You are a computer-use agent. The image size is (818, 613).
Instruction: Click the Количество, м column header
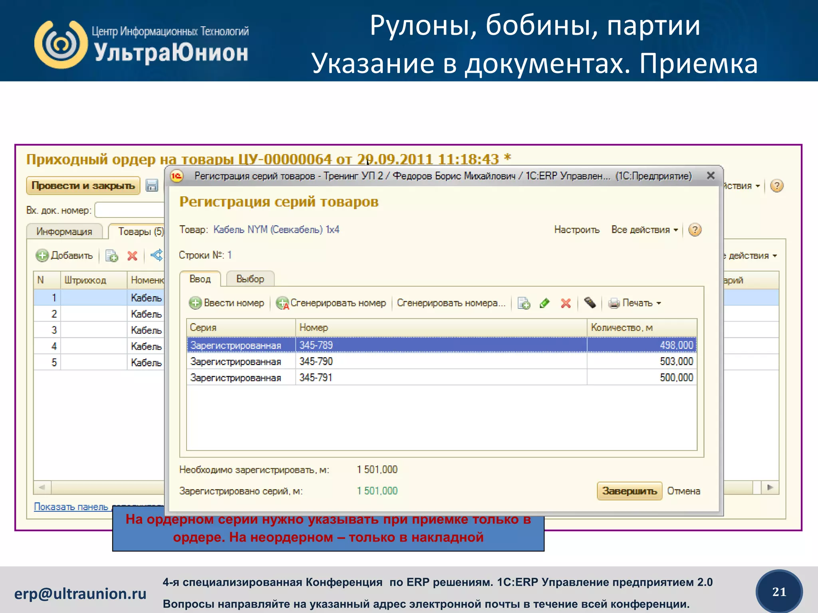pos(642,328)
